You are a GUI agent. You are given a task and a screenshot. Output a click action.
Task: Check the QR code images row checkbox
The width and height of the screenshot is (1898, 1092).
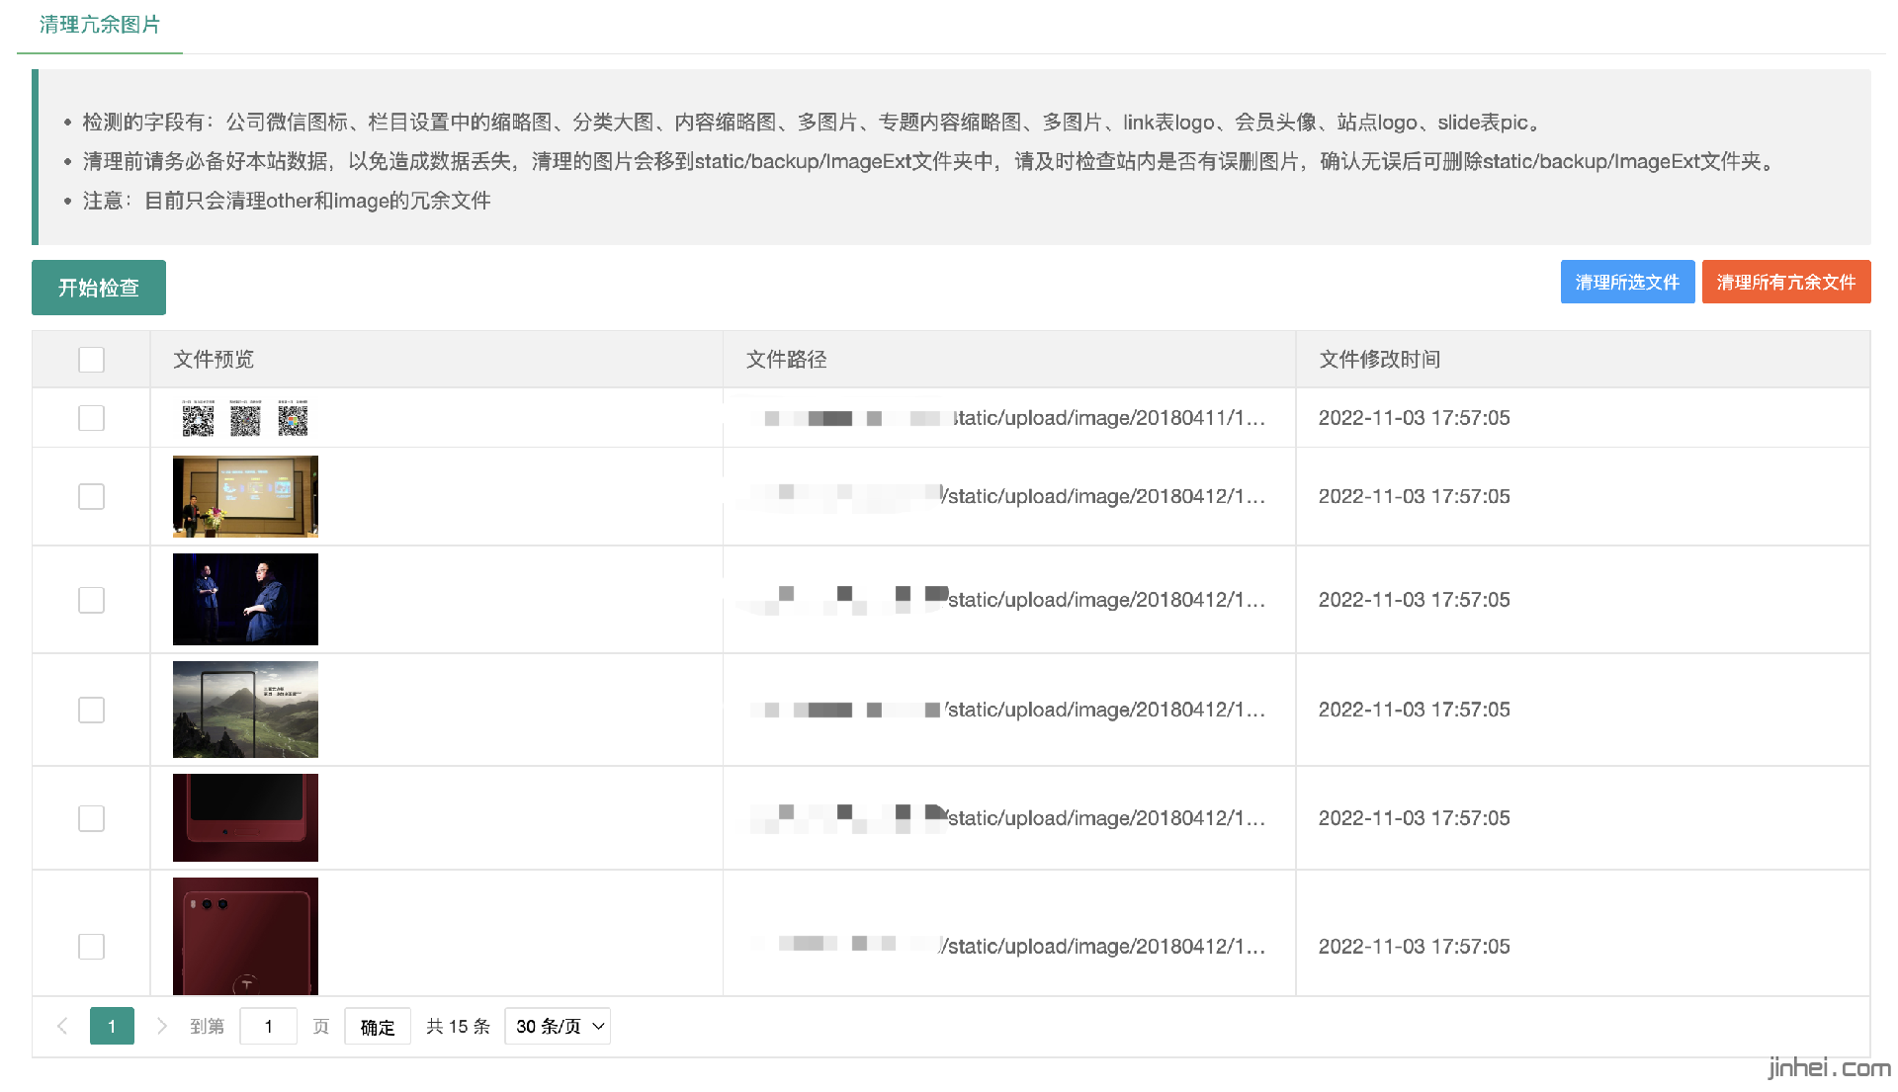[91, 418]
